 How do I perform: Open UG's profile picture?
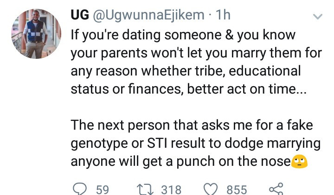click(x=36, y=35)
